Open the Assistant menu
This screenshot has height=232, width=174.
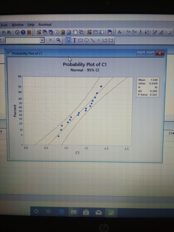(x=45, y=25)
